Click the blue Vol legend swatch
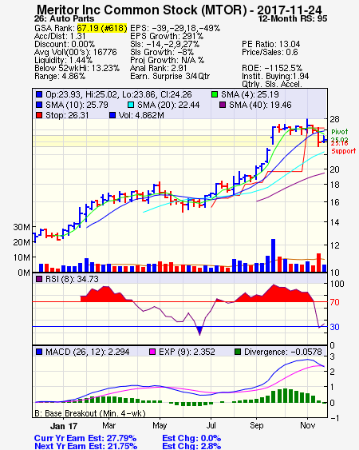Image resolution: width=359 pixels, height=450 pixels. coord(112,115)
